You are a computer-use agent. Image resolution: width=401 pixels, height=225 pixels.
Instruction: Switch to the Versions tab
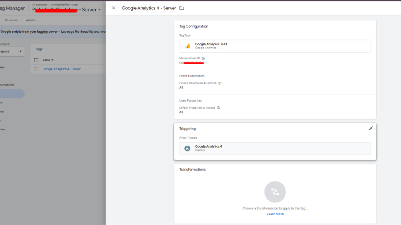tap(11, 20)
